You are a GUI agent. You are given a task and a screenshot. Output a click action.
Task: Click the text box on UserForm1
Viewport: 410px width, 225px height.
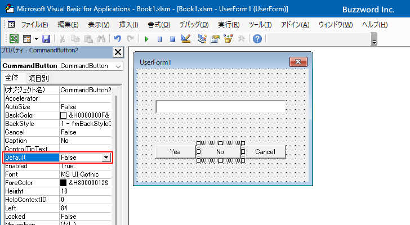click(x=220, y=107)
